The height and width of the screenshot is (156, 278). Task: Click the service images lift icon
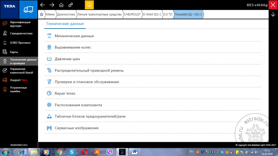[x=49, y=128]
